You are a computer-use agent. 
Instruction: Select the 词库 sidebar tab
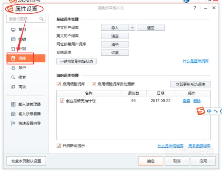point(26,58)
